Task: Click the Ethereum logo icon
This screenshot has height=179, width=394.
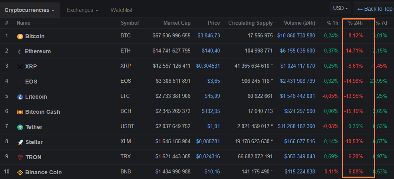Action: pyautogui.click(x=20, y=52)
